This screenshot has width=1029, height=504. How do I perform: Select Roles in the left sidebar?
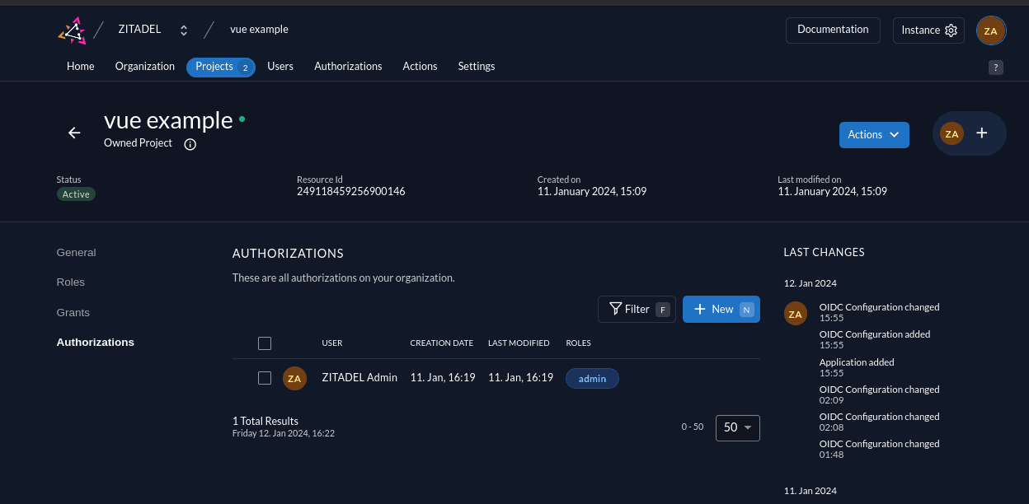[71, 282]
